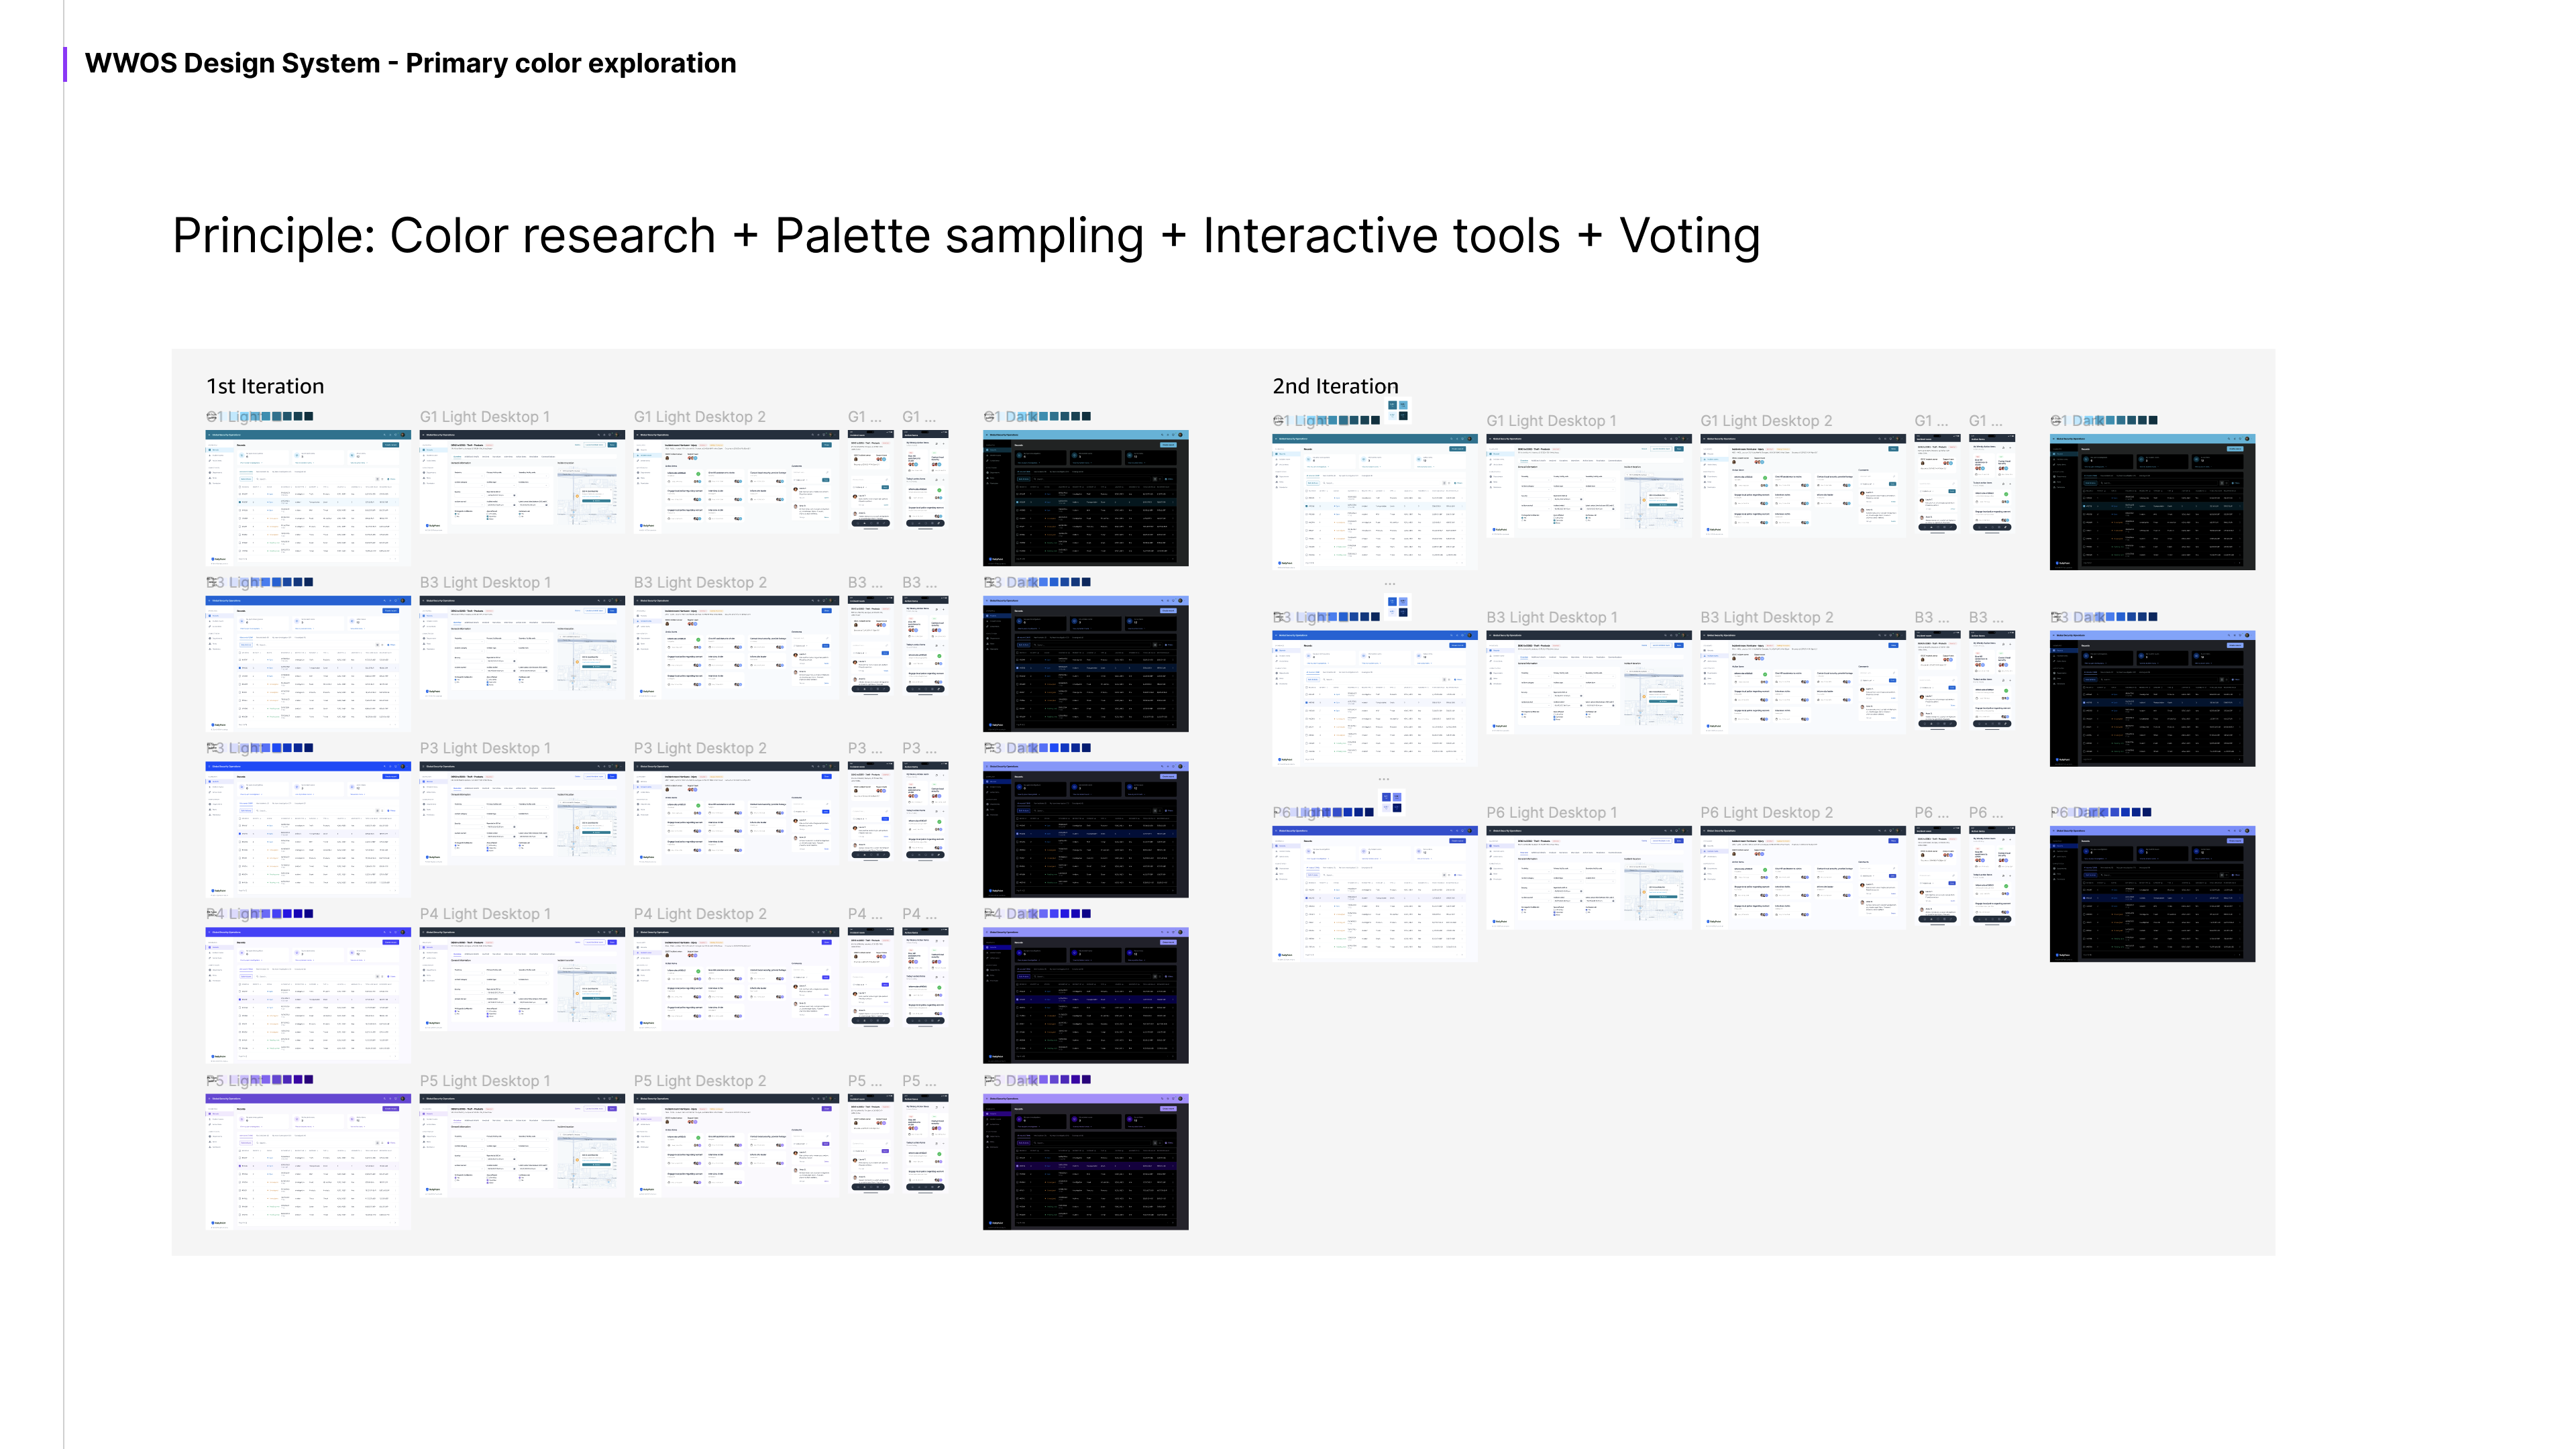Click the 2nd Iteration B3 Dark blue swatch strip
2576x1449 pixels.
pyautogui.click(x=2131, y=617)
